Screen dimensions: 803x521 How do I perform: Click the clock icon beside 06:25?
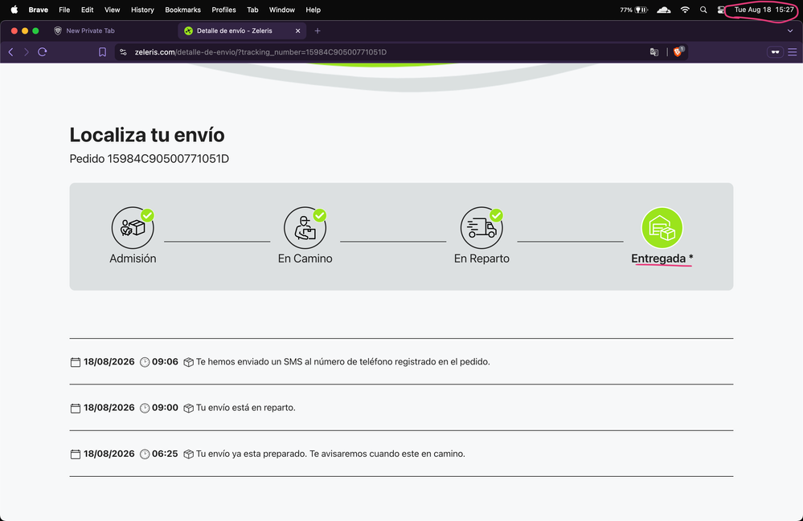(x=145, y=454)
